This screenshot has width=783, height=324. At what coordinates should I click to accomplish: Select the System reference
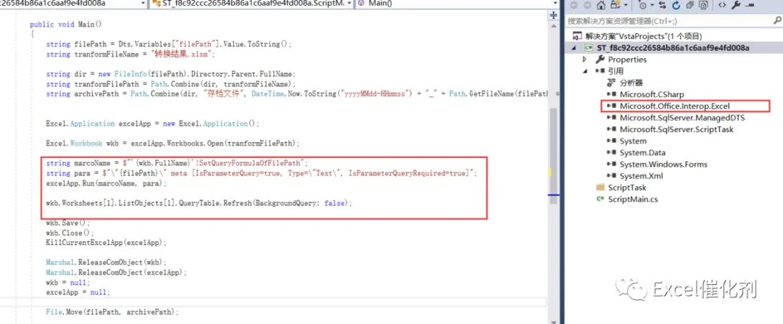[633, 141]
